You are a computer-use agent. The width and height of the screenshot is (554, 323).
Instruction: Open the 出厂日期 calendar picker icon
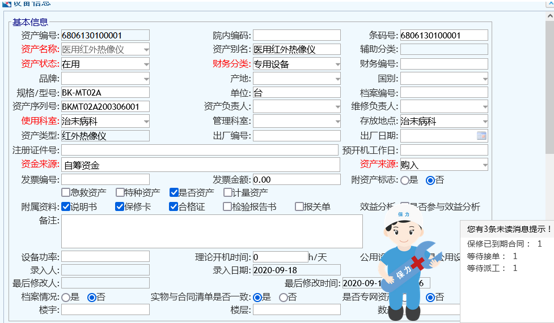[x=481, y=136]
